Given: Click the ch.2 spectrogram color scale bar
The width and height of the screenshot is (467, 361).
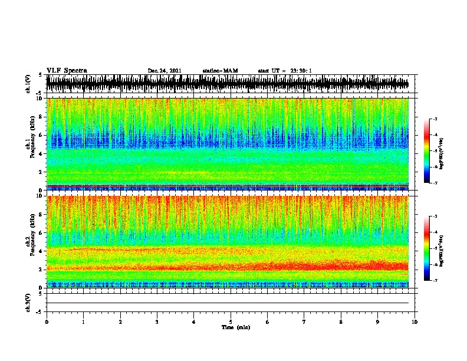Looking at the screenshot, I should [427, 248].
